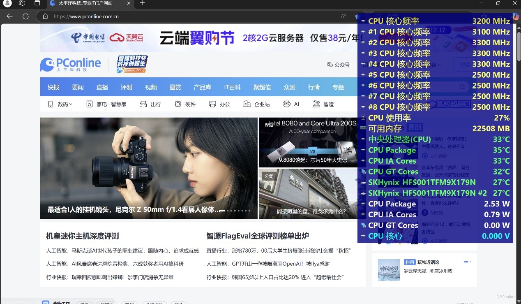
Task: Go to the 直播 nav section
Action: coord(102,87)
